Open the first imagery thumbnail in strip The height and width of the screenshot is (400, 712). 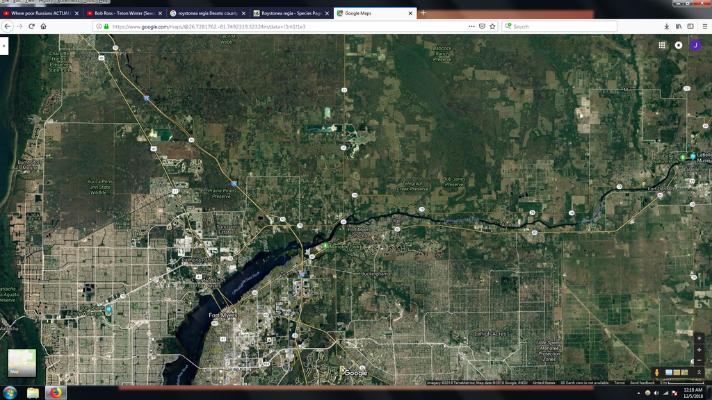[669, 372]
